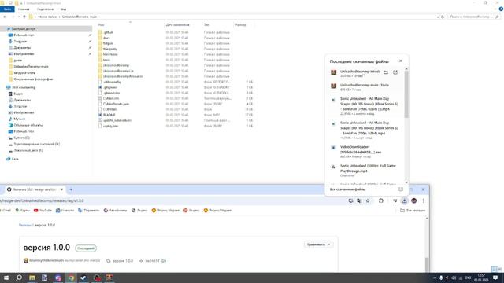504x283 pixels.
Task: Open All bookmarks folder
Action: coord(413,211)
